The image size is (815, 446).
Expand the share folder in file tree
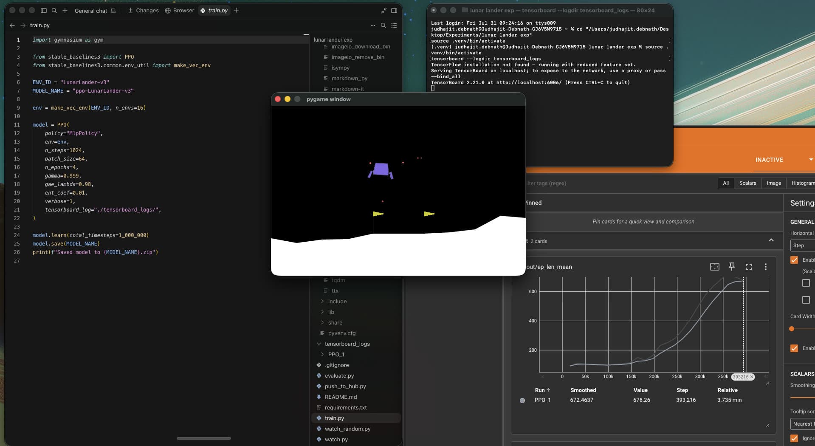point(322,322)
